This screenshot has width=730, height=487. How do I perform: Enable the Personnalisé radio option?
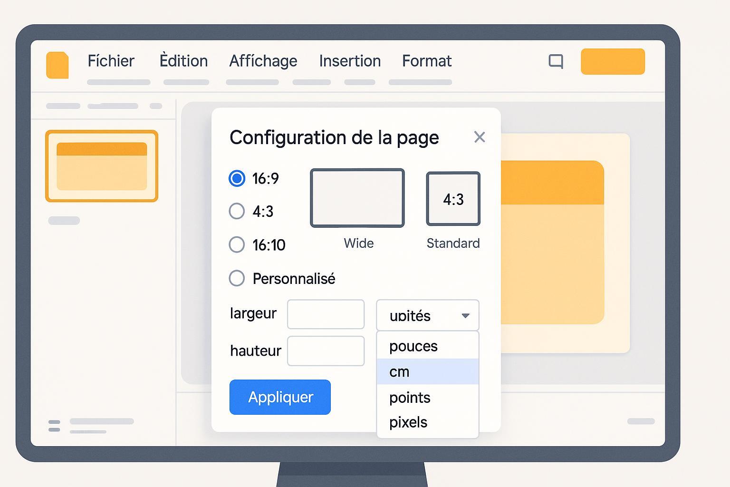(x=237, y=278)
